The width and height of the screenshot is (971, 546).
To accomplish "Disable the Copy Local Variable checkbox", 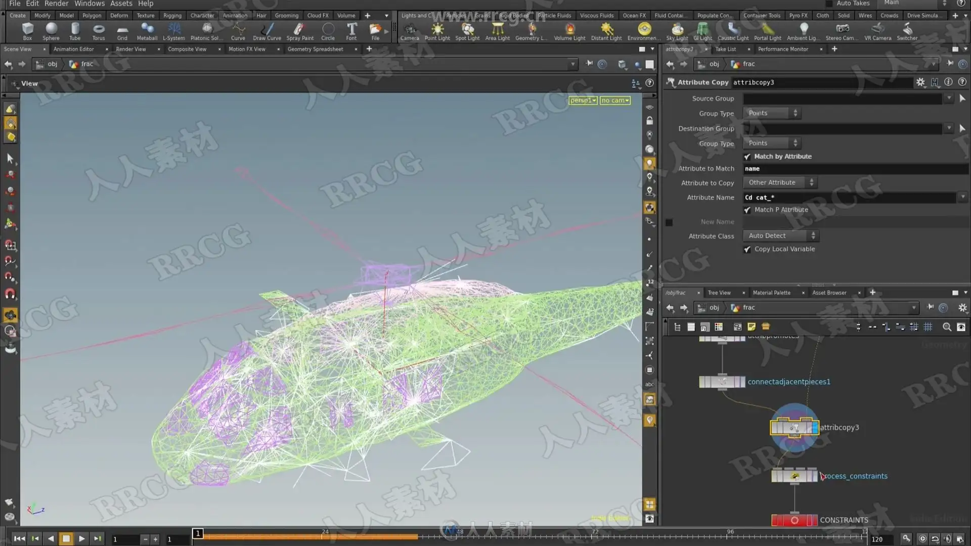I will [747, 249].
